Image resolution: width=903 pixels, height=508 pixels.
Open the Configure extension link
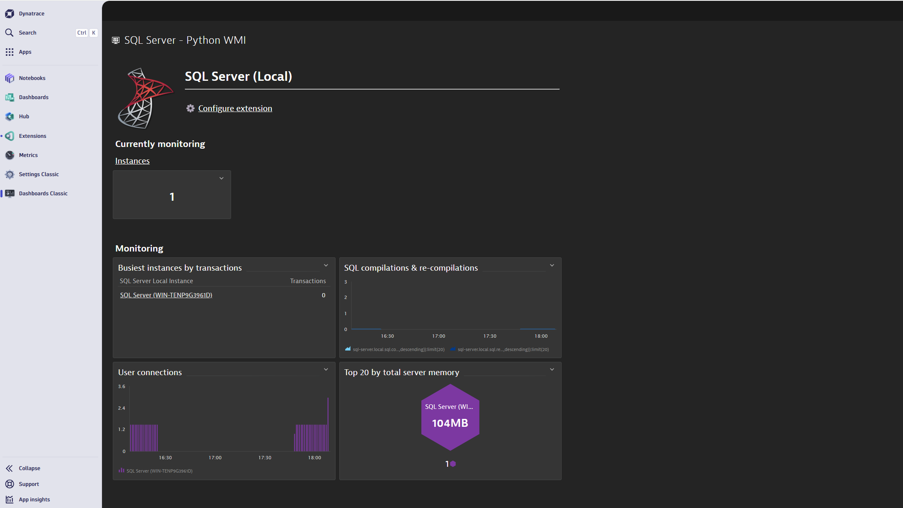[235, 108]
